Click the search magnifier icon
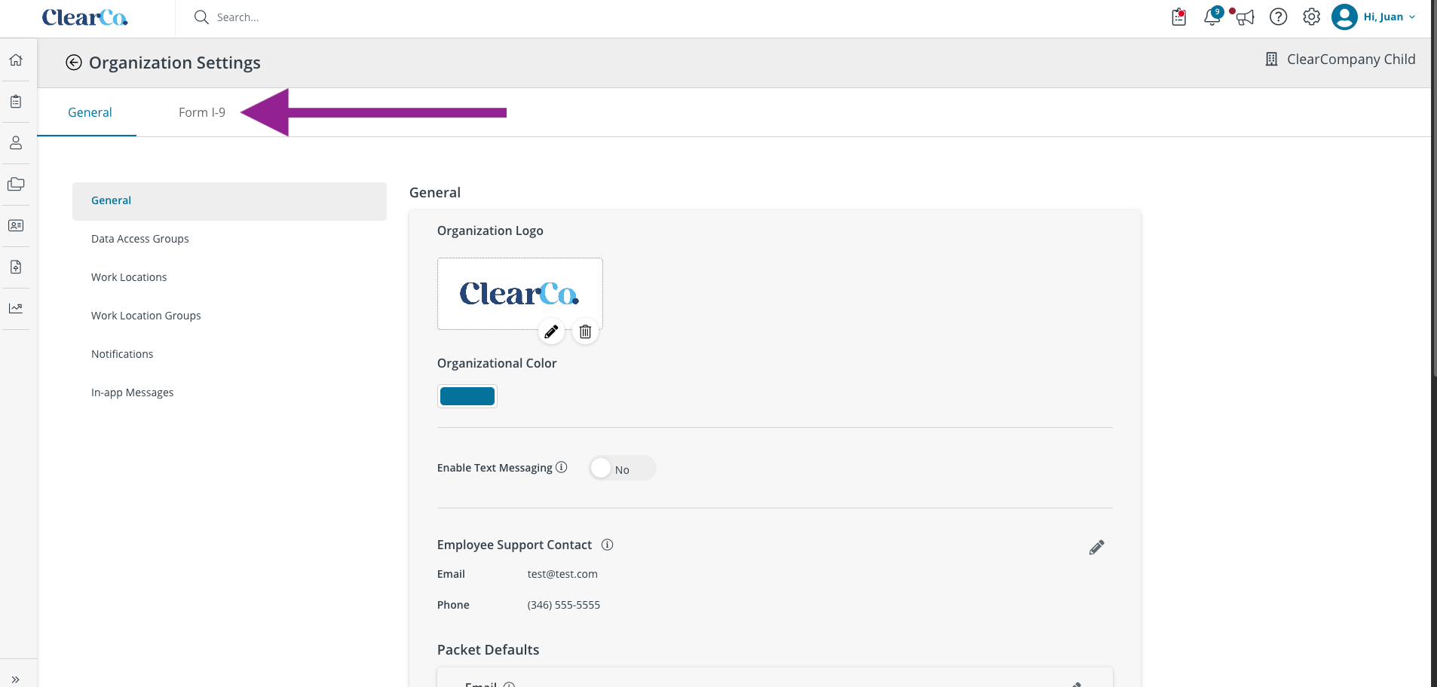 [x=201, y=17]
